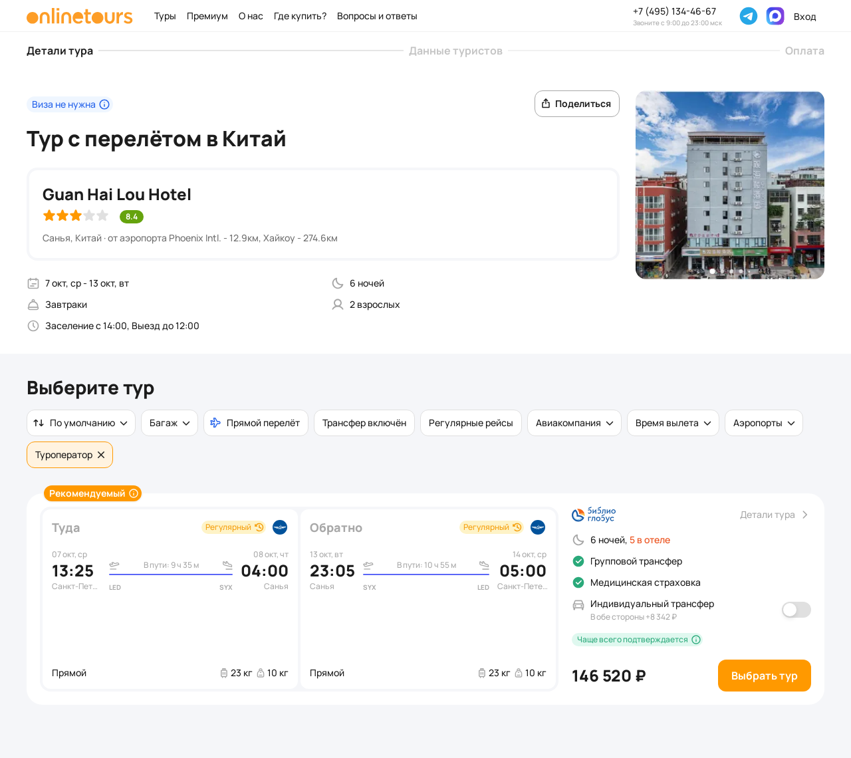
Task: Open the Туры menu item
Action: click(165, 16)
